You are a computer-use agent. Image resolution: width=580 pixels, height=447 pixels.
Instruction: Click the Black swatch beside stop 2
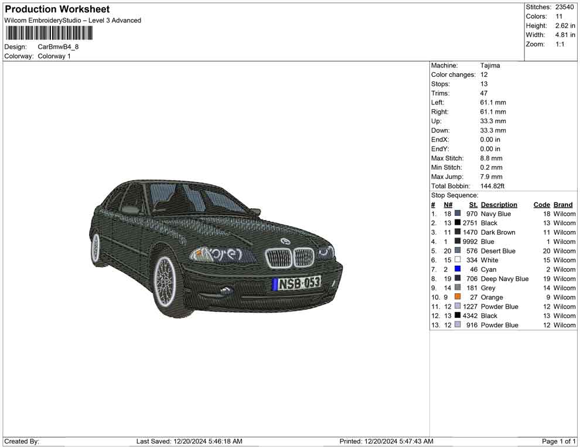coord(456,223)
